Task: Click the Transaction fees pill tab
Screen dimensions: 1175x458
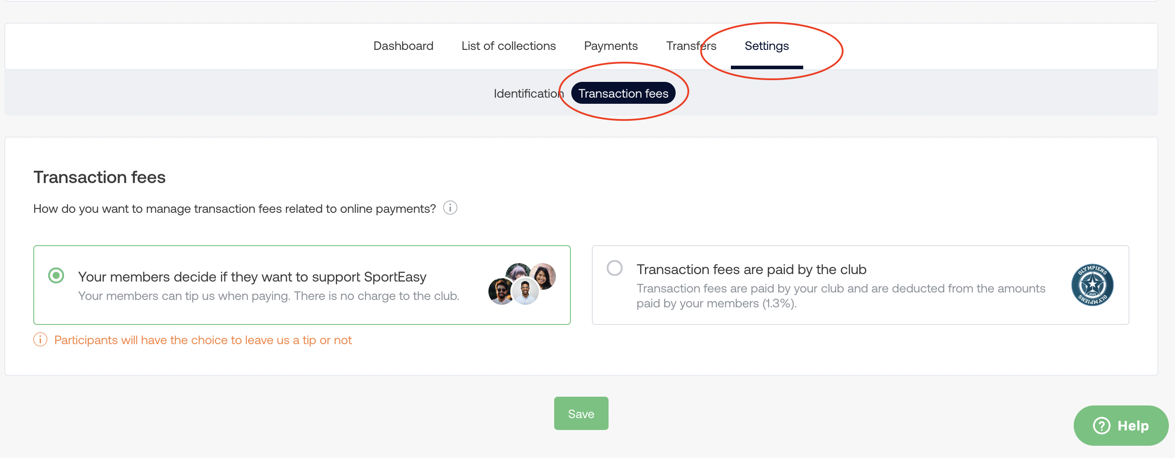Action: [x=623, y=93]
